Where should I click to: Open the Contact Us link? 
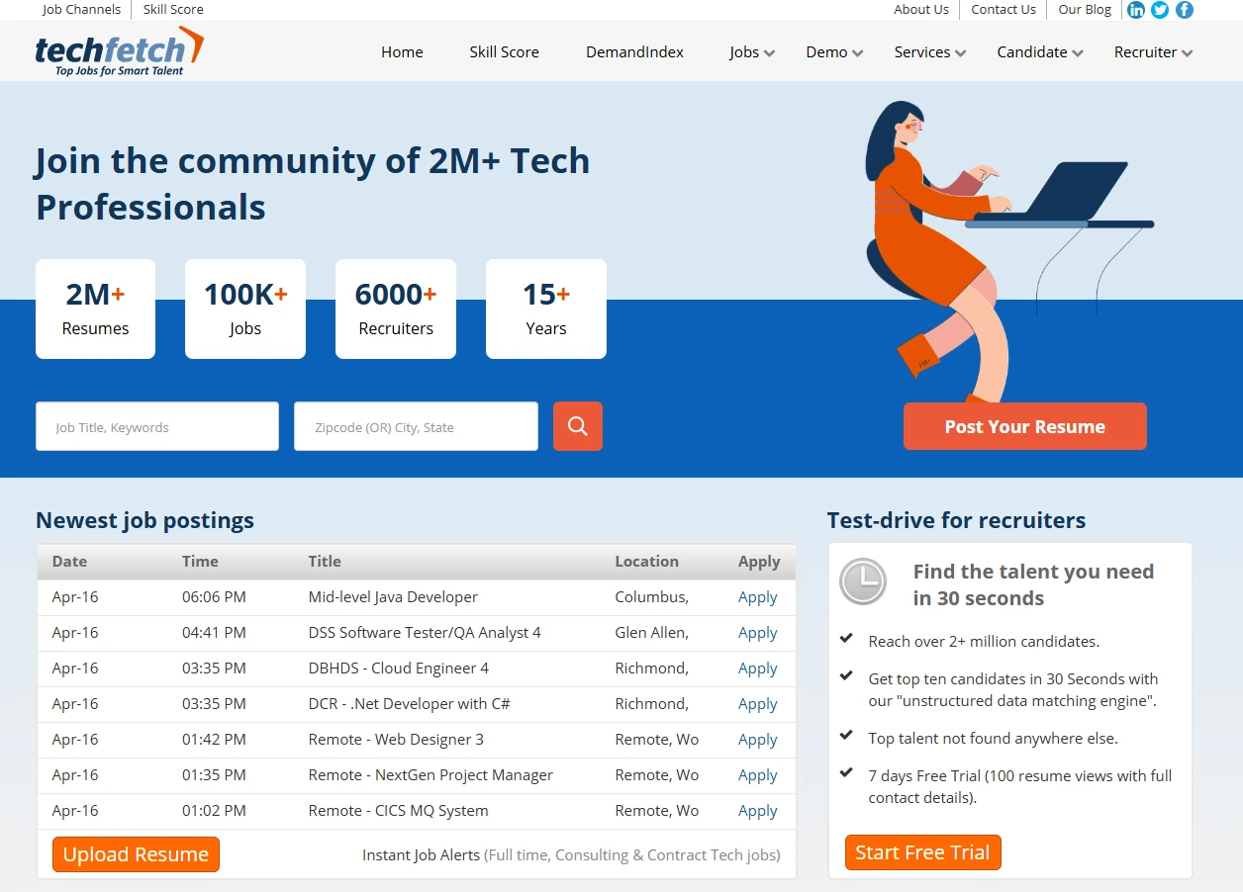point(1004,9)
